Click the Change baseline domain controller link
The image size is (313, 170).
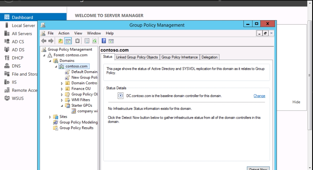click(x=259, y=96)
